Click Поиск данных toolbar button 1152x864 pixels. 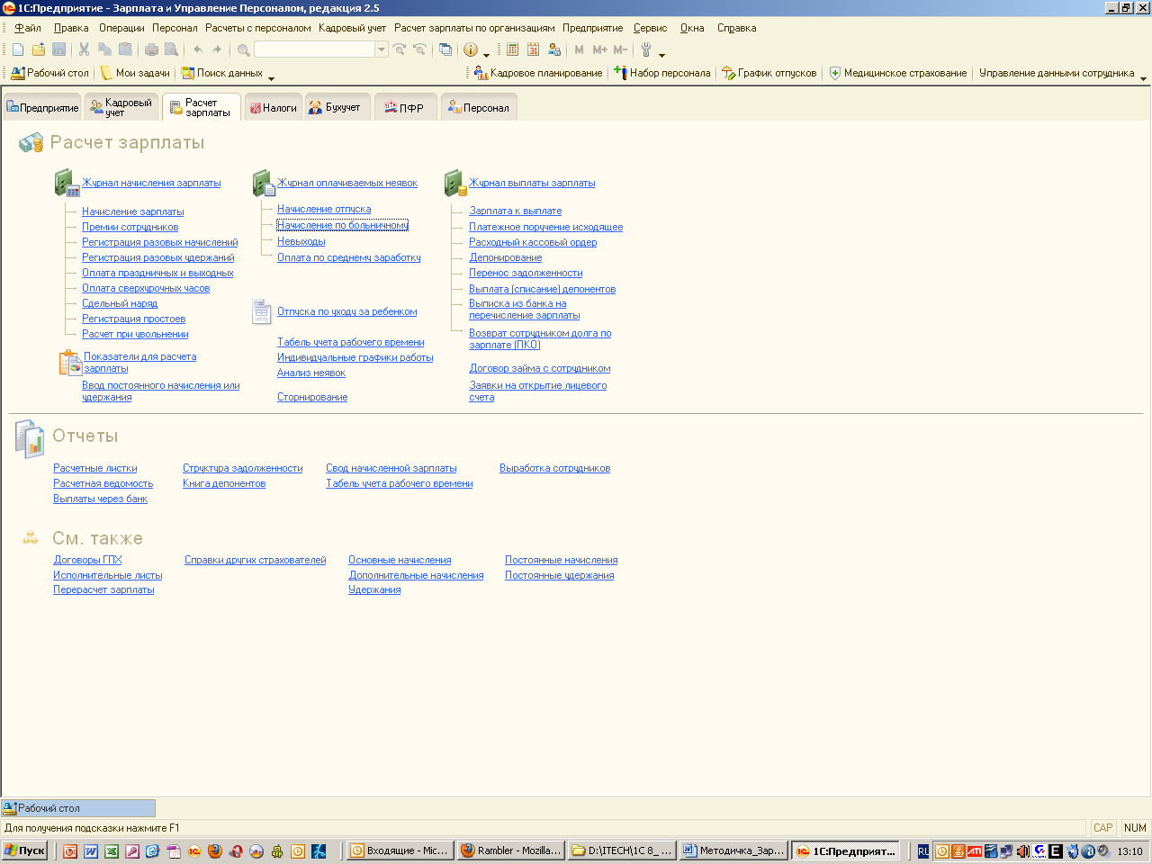(221, 73)
